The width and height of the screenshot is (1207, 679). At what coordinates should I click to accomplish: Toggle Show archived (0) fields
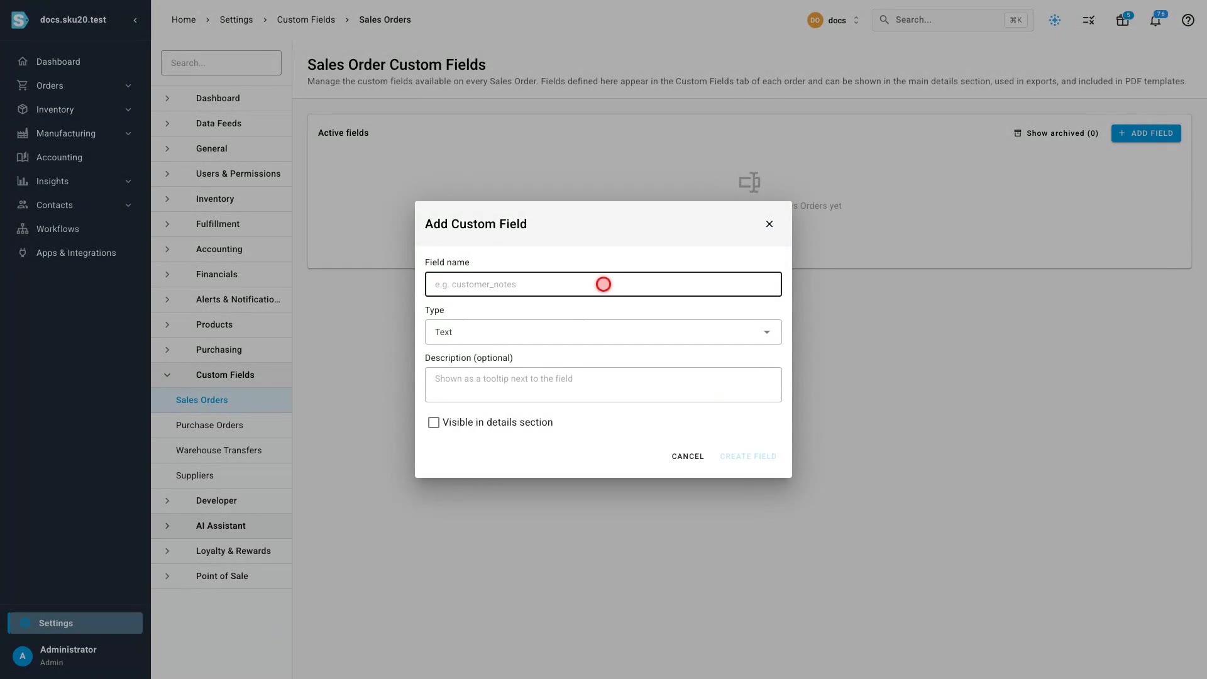tap(1055, 133)
